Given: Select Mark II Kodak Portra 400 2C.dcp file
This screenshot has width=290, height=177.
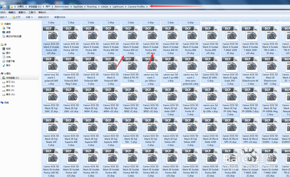Looking at the screenshot, I should point(91,40).
